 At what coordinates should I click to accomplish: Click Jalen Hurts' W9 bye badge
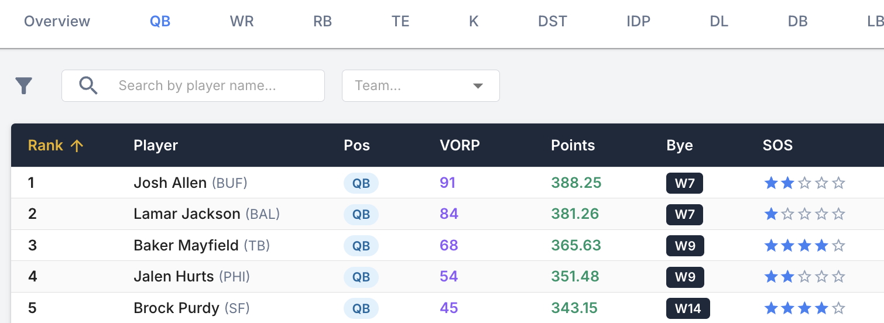point(684,277)
